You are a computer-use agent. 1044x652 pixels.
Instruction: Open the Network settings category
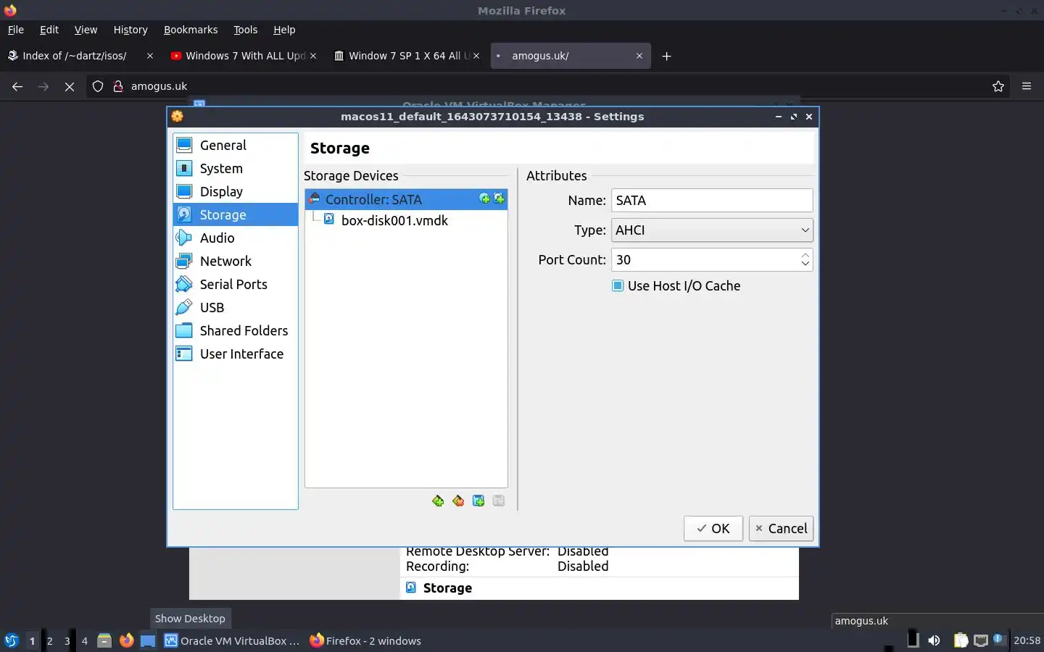[x=236, y=261]
